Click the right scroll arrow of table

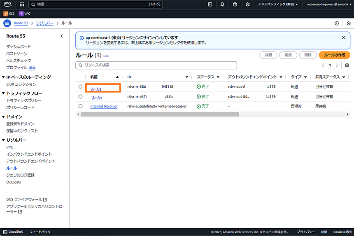(x=347, y=114)
